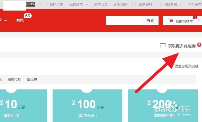The height and width of the screenshot is (122, 202).
Task: Open the 手机京东 link
Action: point(195,5)
